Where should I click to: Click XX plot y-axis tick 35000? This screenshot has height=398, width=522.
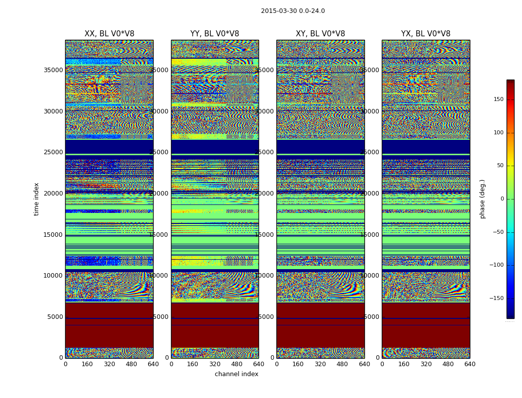53,70
